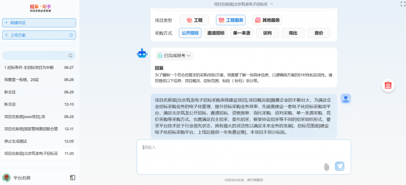Viewport: 406px width, 185px height.
Task: Click the date 06-27 in the sidebar
Action: tap(69, 67)
